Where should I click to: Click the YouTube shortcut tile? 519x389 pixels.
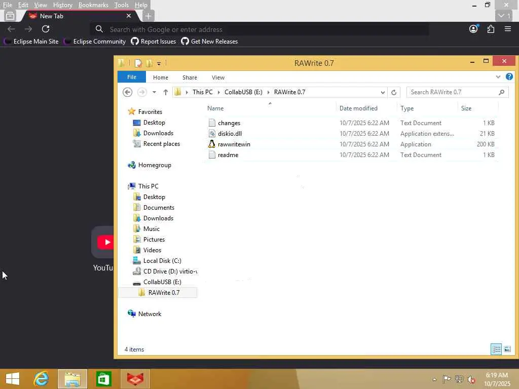point(103,243)
